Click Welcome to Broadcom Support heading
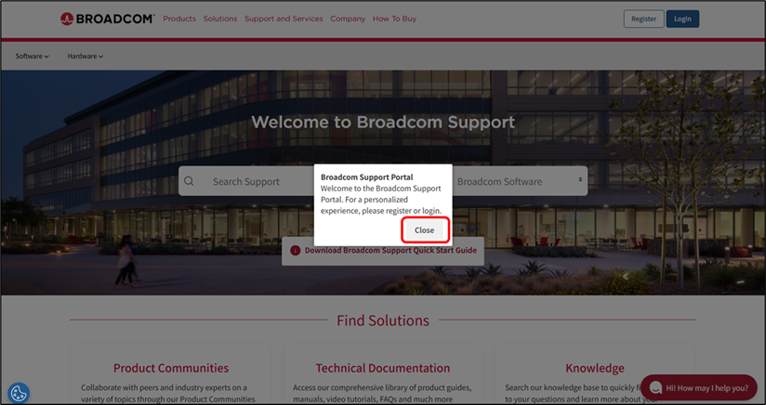Viewport: 766px width, 405px height. (x=383, y=122)
